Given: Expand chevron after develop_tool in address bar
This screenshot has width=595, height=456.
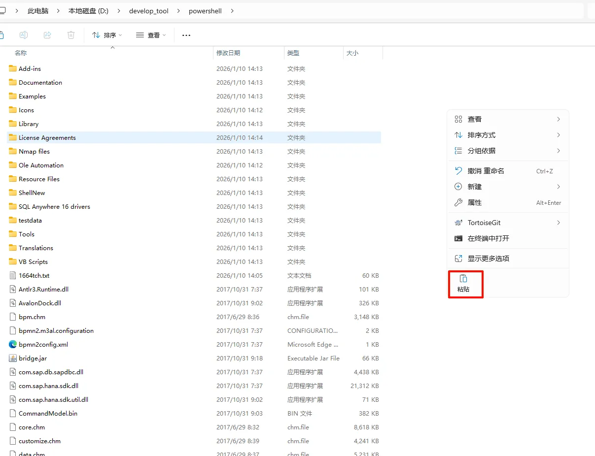Looking at the screenshot, I should pyautogui.click(x=178, y=11).
